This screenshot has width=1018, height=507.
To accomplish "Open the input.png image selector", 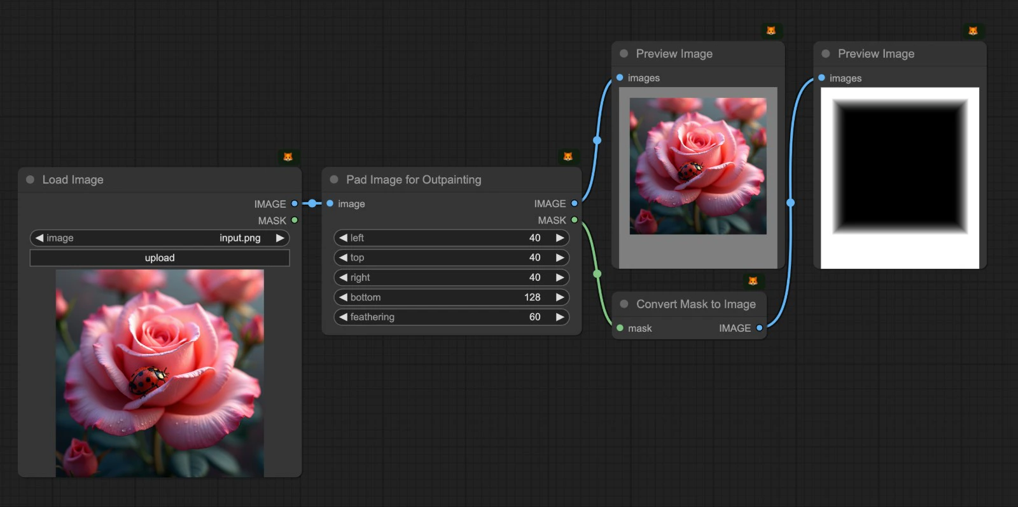I will tap(159, 238).
